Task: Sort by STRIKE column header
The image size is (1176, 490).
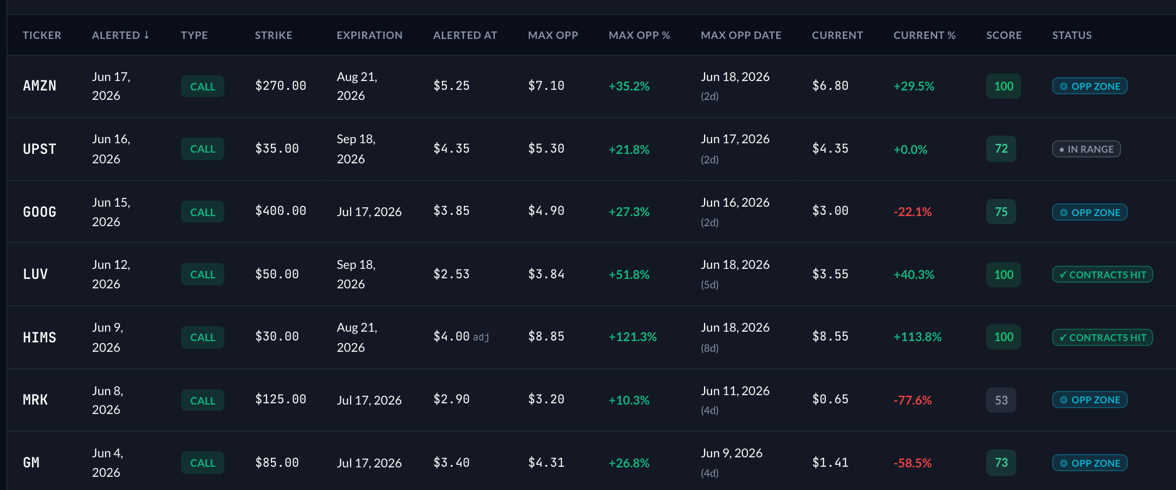Action: tap(273, 35)
